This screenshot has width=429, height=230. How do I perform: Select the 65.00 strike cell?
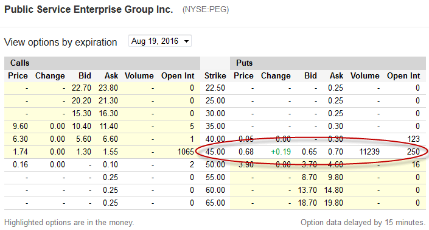215,203
